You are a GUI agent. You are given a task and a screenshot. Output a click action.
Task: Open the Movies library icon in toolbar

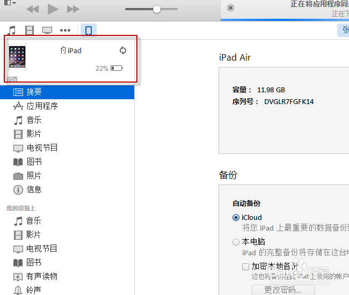point(30,30)
